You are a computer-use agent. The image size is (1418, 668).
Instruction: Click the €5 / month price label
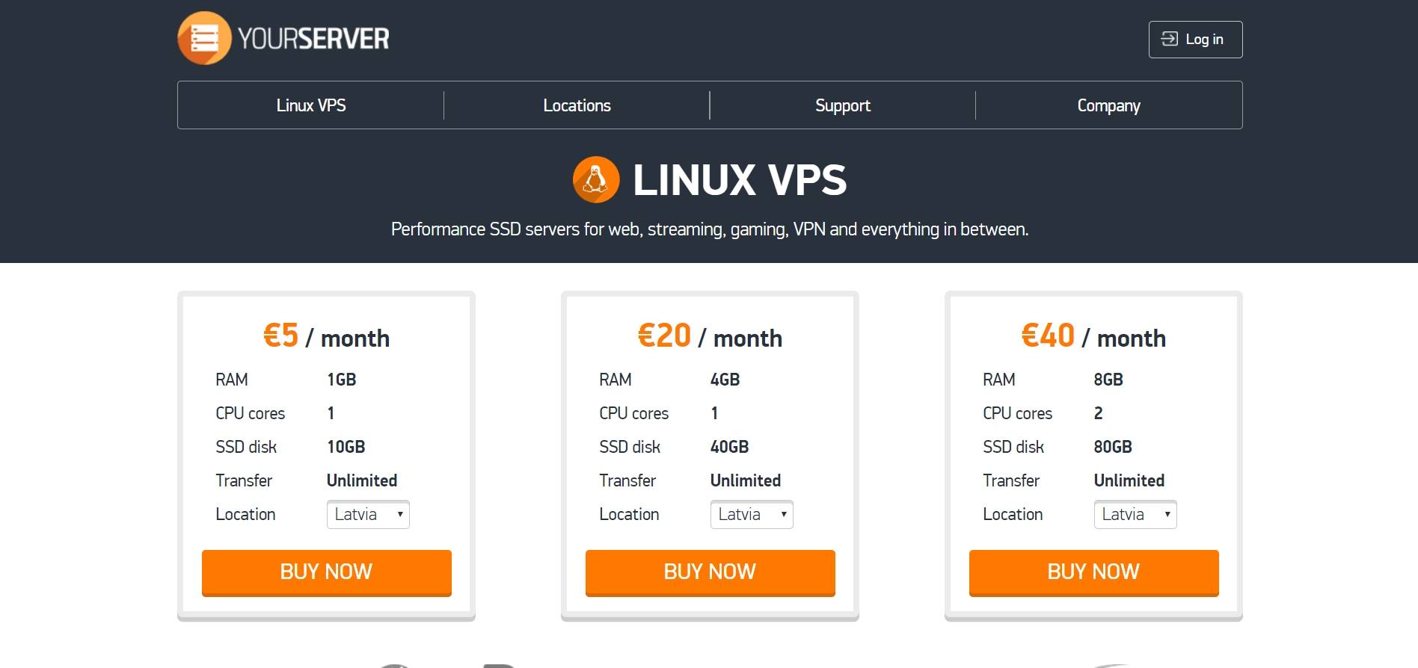(x=325, y=338)
